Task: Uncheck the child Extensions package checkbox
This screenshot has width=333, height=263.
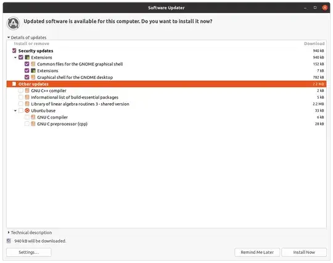Action: point(27,70)
